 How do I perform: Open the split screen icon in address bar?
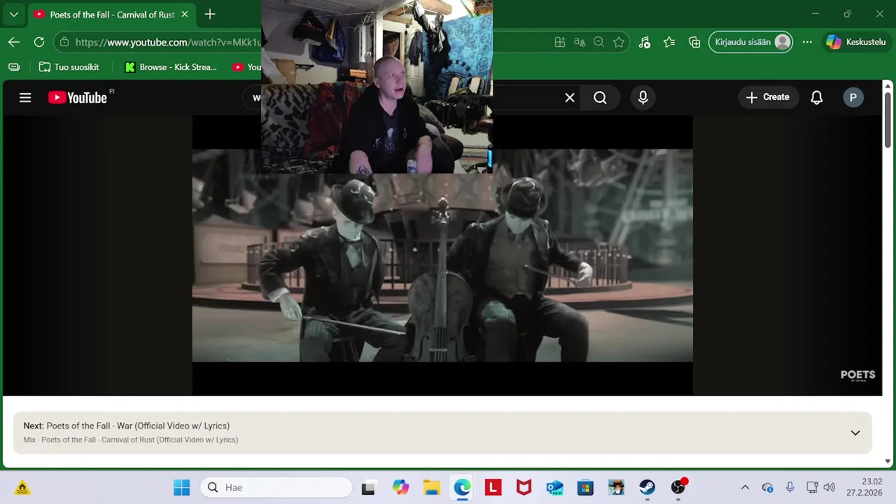point(560,42)
